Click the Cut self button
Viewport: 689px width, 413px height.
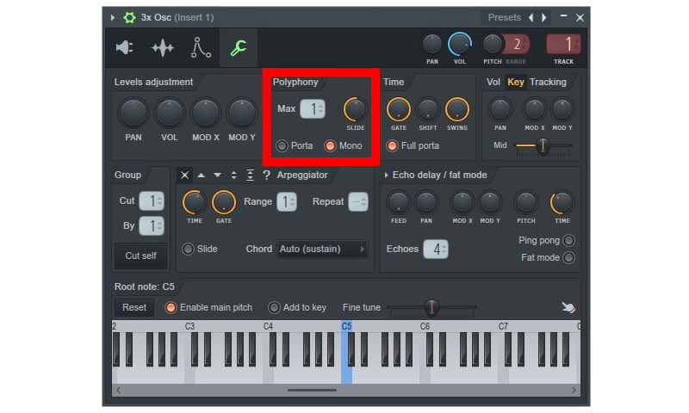click(x=140, y=256)
